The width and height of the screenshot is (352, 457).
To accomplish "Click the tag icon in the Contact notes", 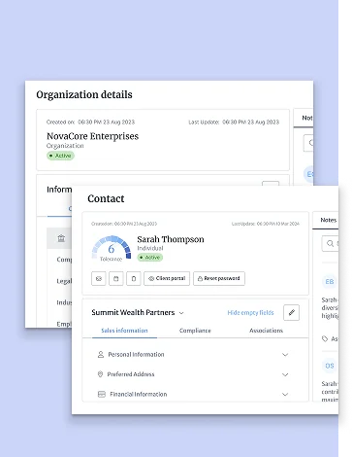I will [x=325, y=338].
